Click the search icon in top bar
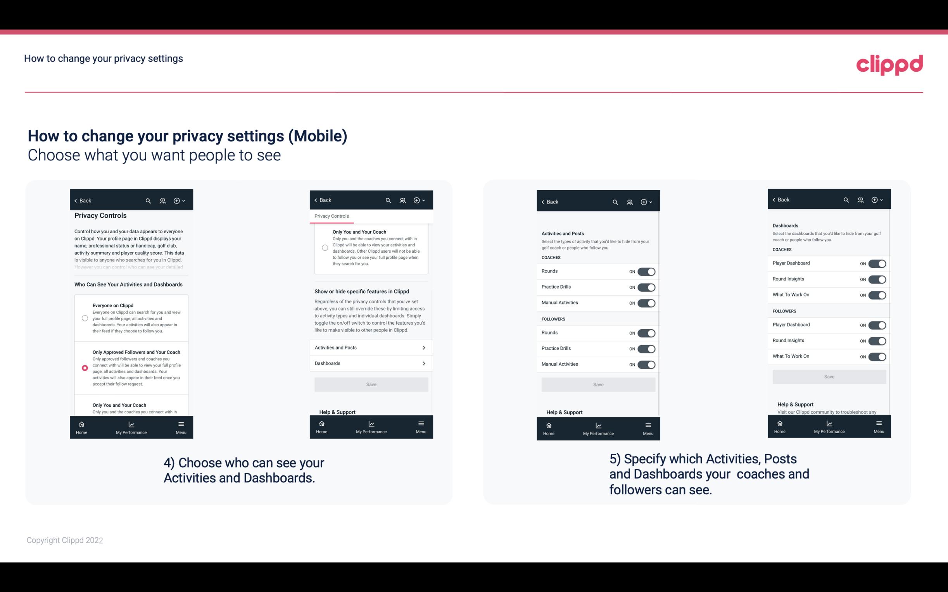 tap(148, 201)
